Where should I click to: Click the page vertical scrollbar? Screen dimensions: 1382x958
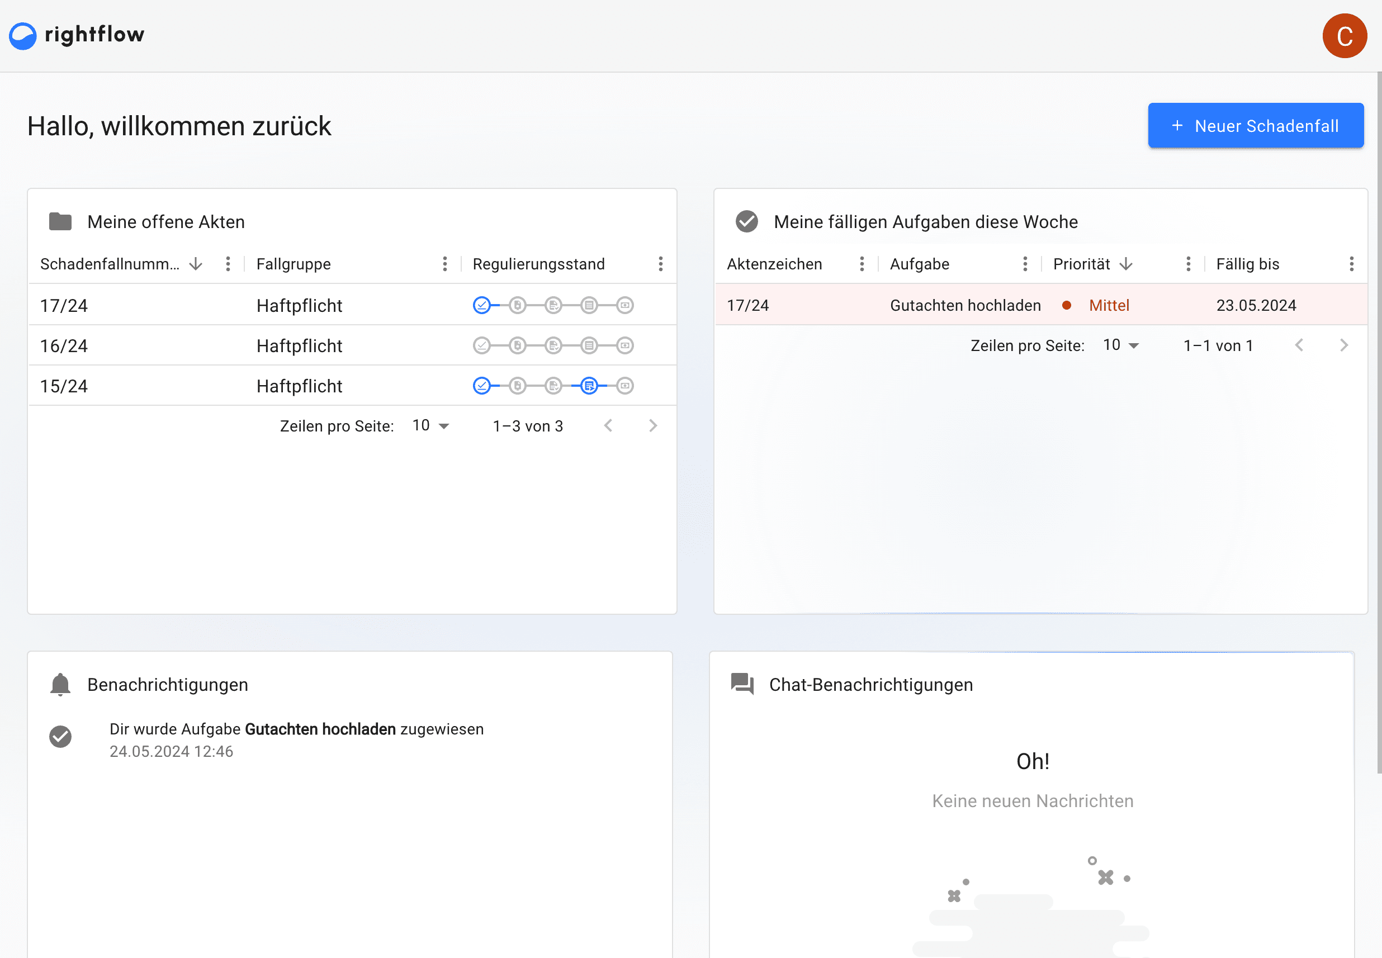point(1379,420)
